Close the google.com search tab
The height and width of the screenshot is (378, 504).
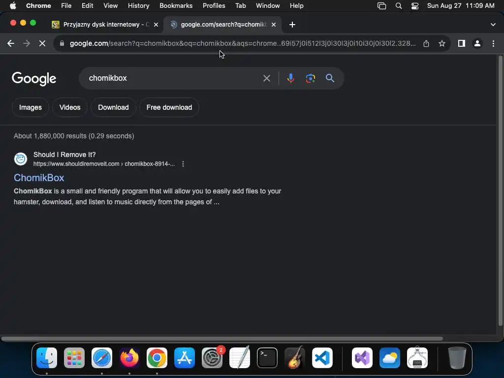click(x=274, y=25)
